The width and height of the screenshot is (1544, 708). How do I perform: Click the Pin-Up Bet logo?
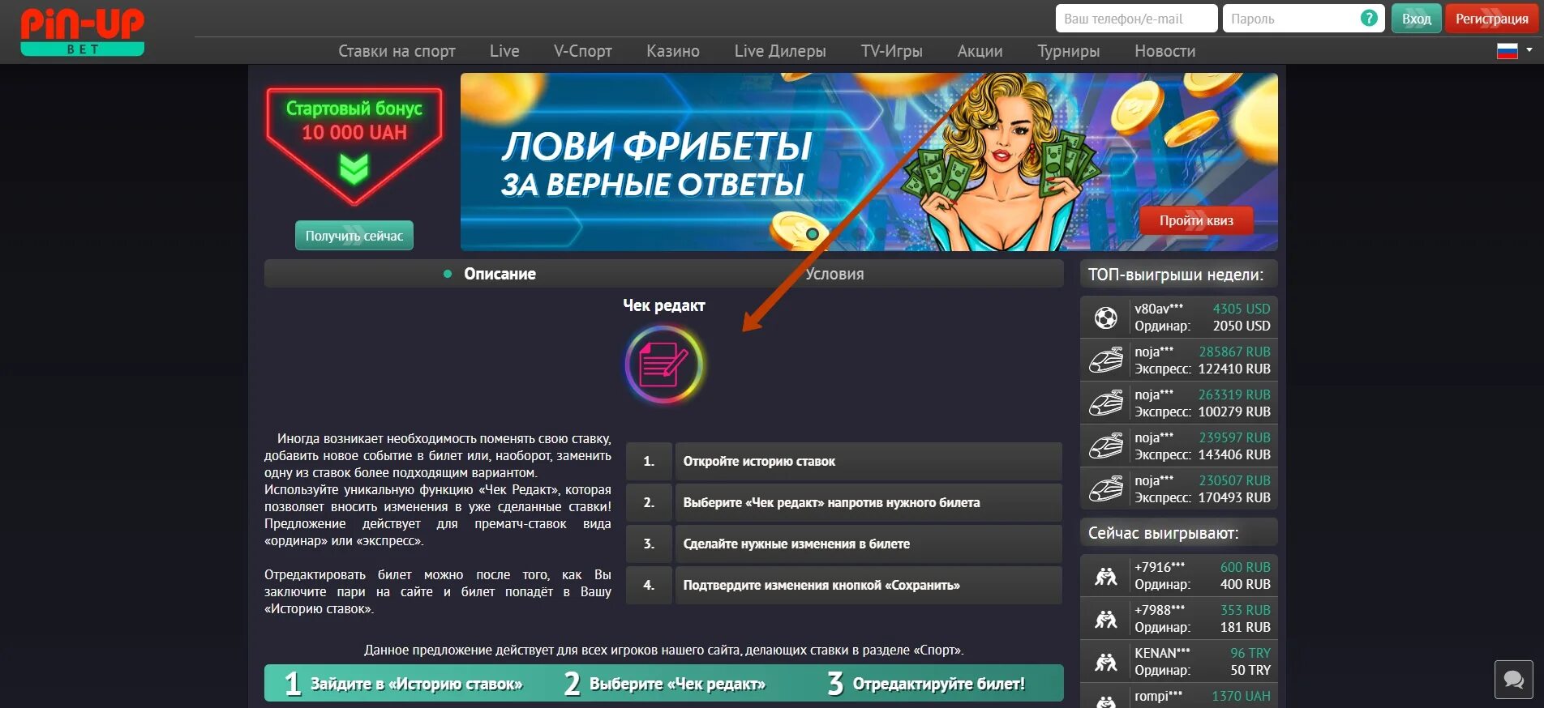click(x=82, y=32)
